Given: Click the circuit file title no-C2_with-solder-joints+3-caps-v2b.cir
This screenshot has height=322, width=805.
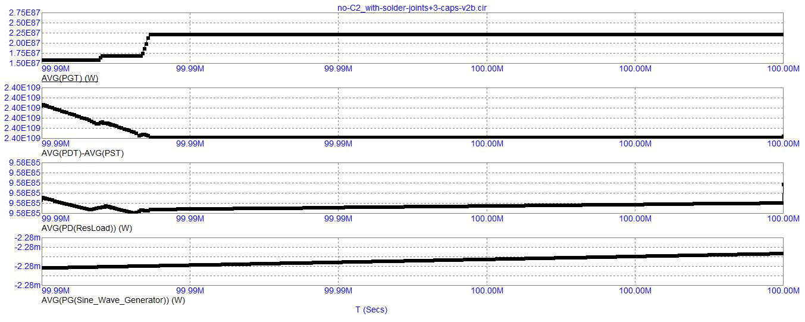Looking at the screenshot, I should [412, 7].
